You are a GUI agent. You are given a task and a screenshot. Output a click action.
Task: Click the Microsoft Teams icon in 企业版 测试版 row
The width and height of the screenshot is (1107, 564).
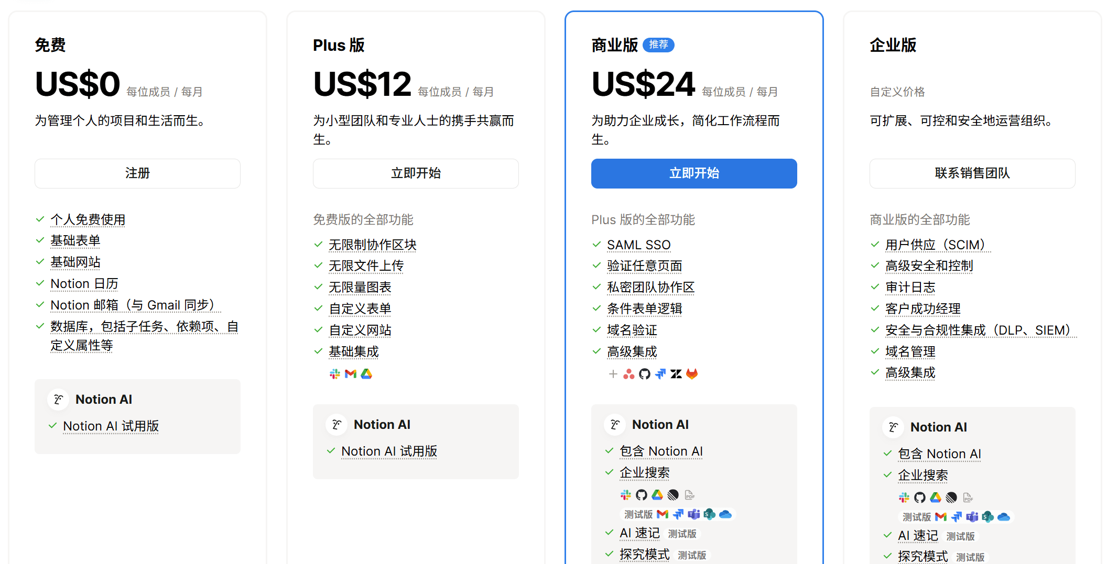pyautogui.click(x=972, y=517)
